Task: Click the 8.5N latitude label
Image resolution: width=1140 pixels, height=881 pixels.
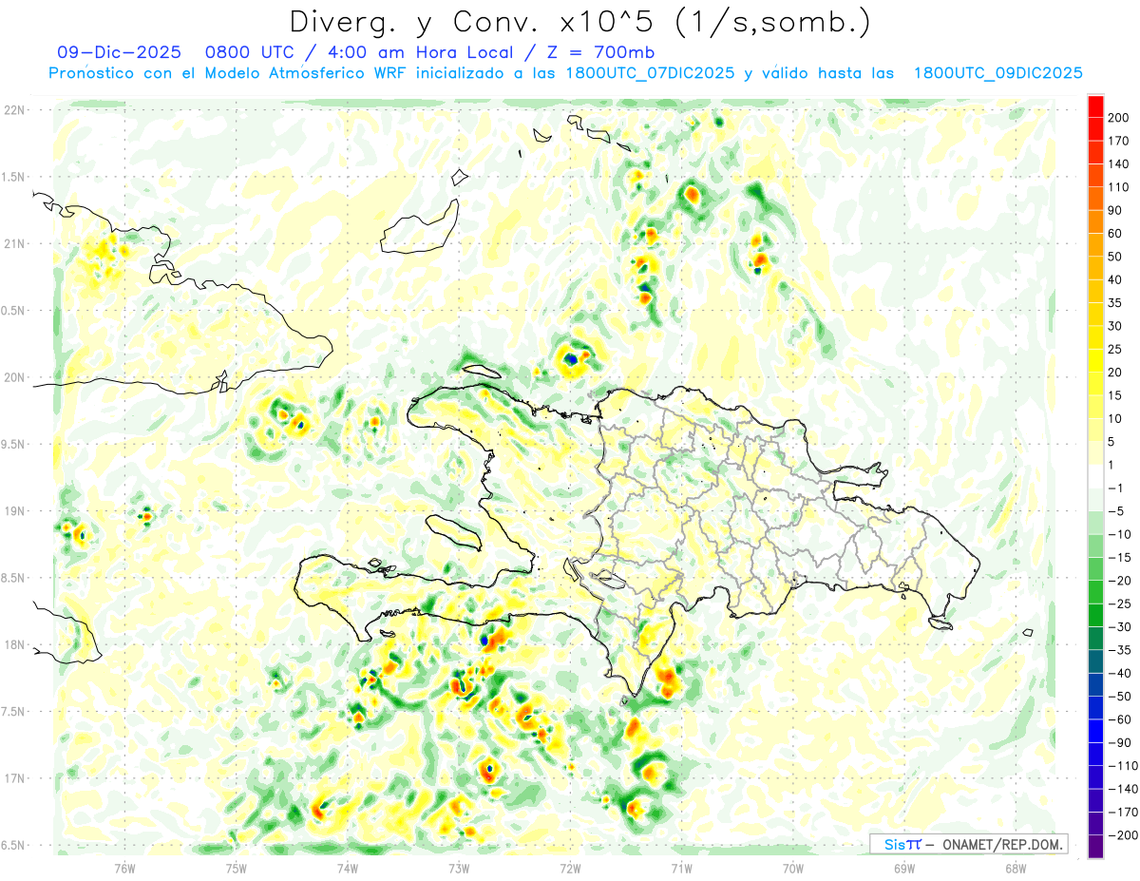Action: tap(14, 578)
